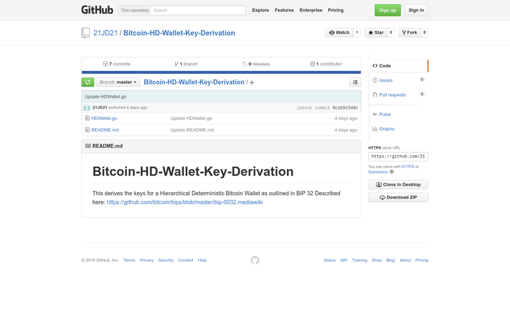The width and height of the screenshot is (510, 319).
Task: Click the HTTPS clone option link
Action: click(x=408, y=167)
